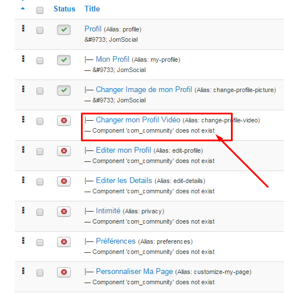
Task: Sort the list by the Title column
Action: click(92, 9)
